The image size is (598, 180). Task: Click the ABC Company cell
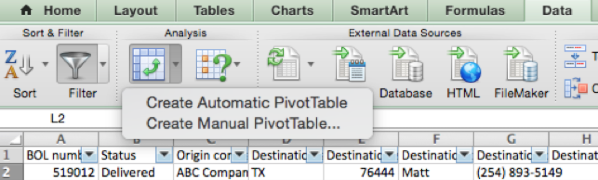coord(211,172)
